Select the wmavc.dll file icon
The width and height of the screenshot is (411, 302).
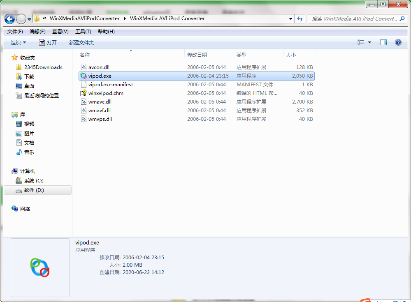(84, 102)
